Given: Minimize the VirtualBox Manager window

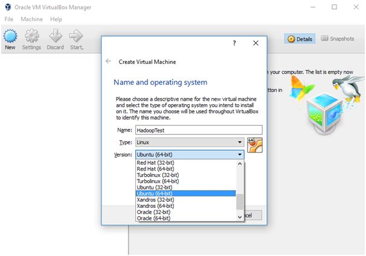Looking at the screenshot, I should click(313, 7).
